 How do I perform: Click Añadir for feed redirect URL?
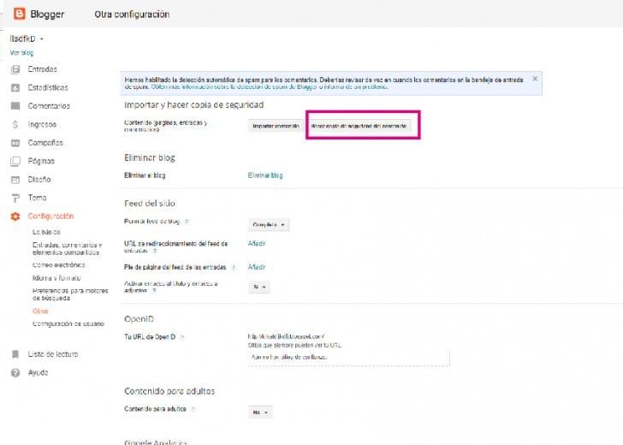(x=257, y=244)
